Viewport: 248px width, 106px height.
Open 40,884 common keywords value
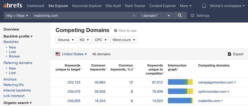(x=100, y=82)
